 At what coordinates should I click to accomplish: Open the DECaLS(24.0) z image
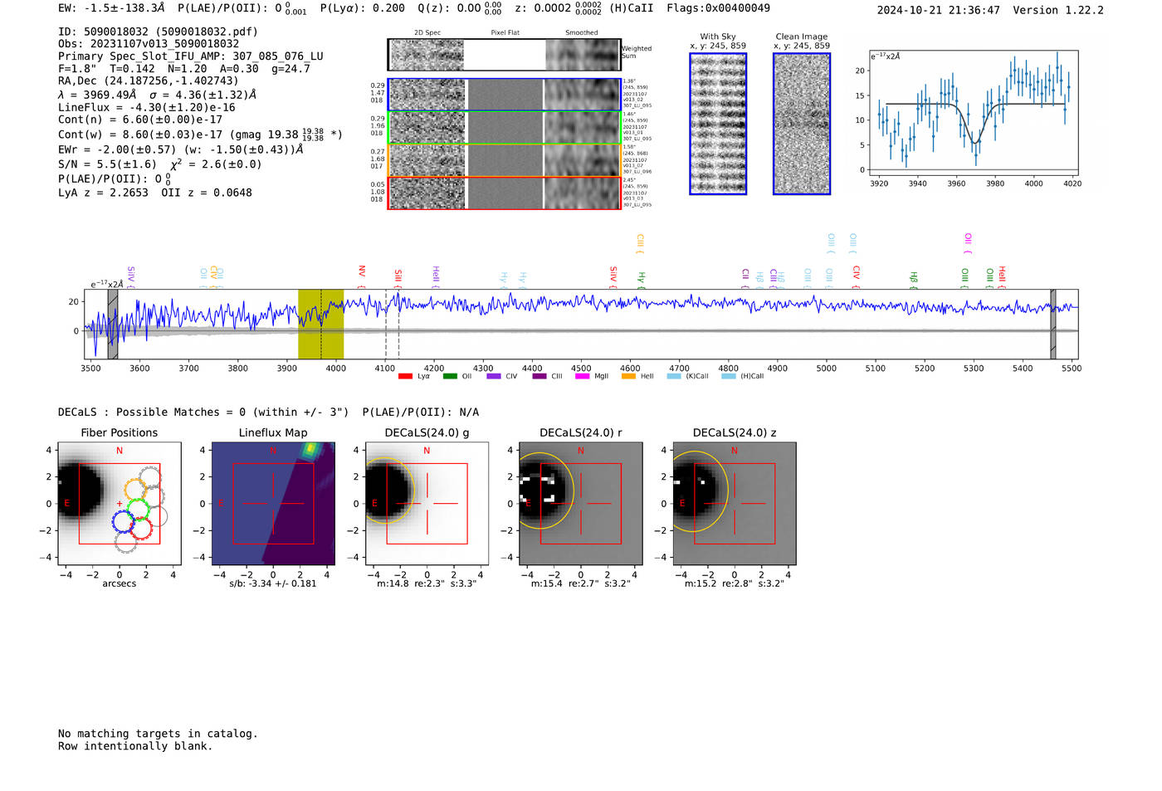[x=735, y=503]
